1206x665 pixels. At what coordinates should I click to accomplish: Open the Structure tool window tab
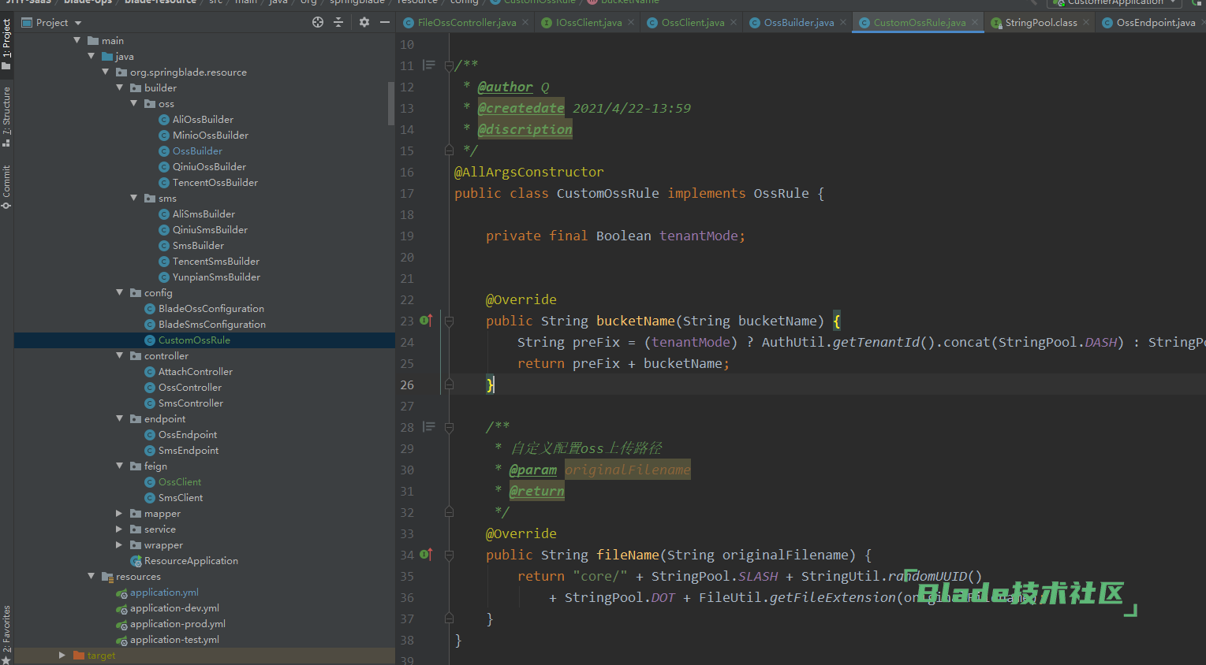pos(6,117)
